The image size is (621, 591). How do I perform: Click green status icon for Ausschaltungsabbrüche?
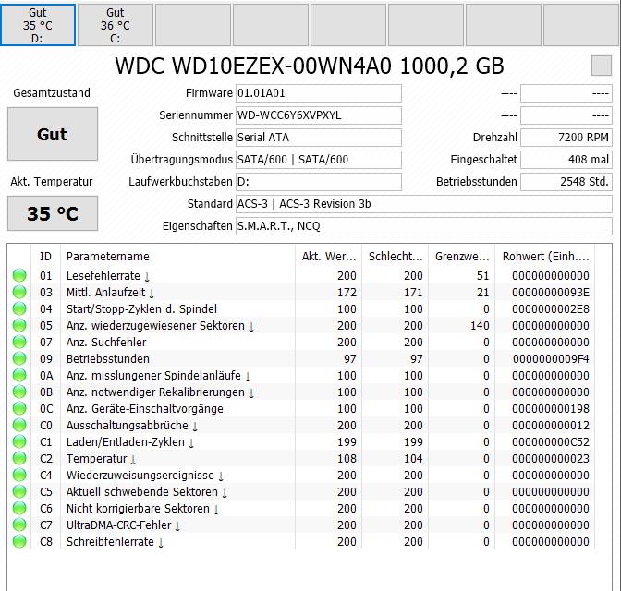pos(19,425)
